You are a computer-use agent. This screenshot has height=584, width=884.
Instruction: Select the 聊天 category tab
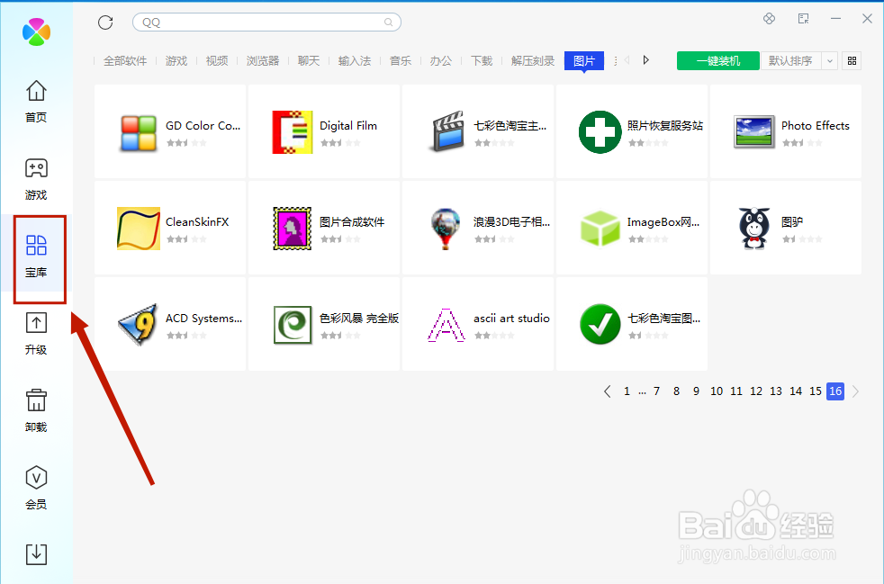click(x=309, y=61)
